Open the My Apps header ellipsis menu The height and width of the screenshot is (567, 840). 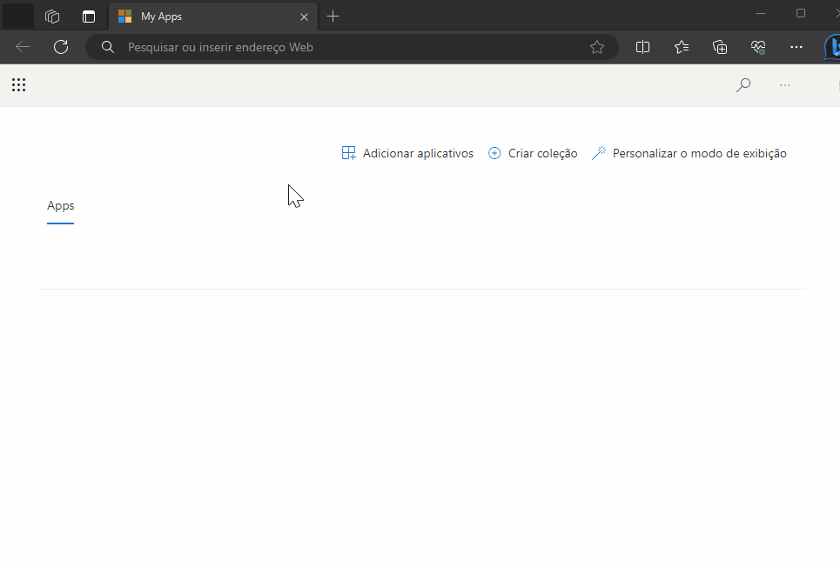pos(785,84)
